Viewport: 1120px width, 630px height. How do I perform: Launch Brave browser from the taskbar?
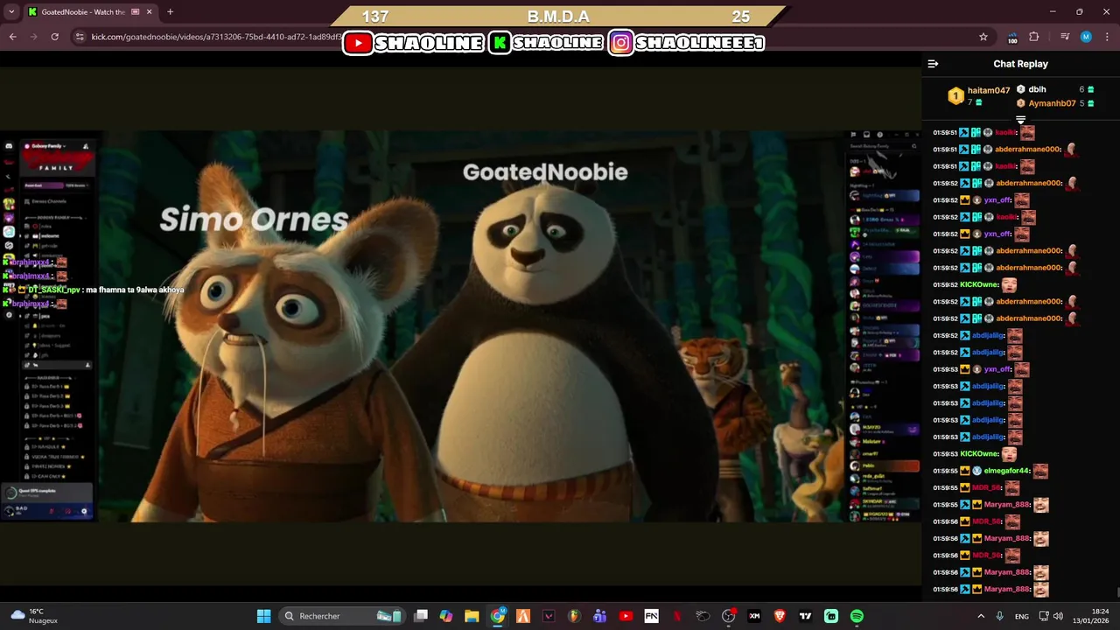pos(780,616)
